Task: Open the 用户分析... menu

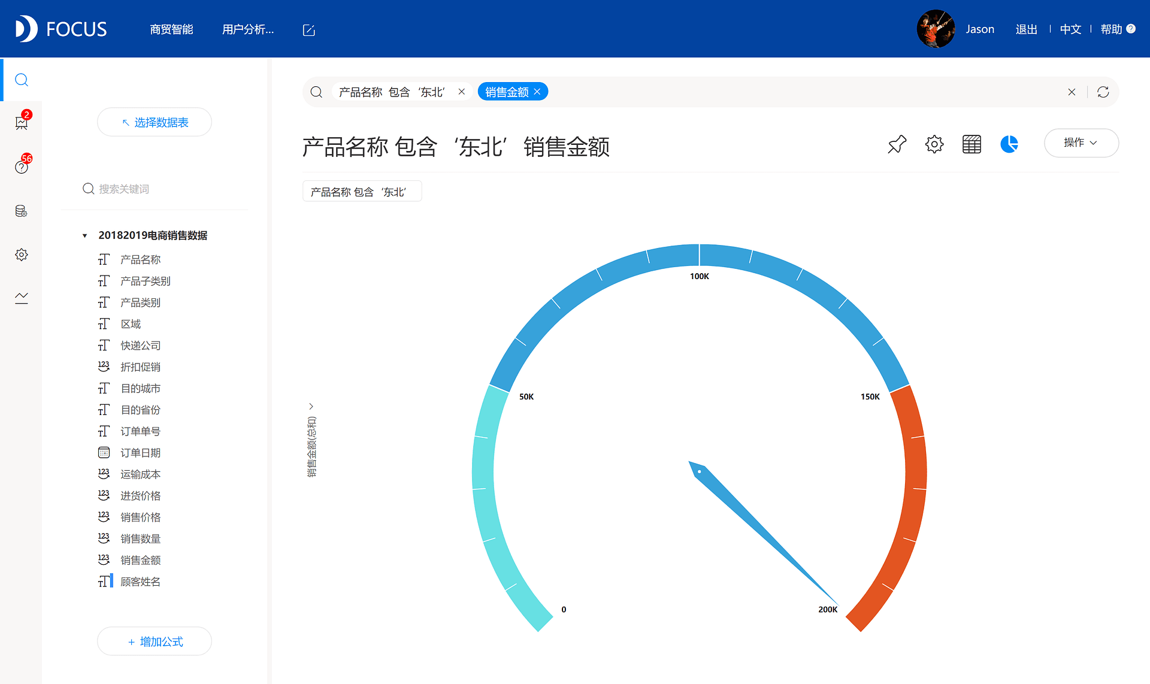Action: (248, 29)
